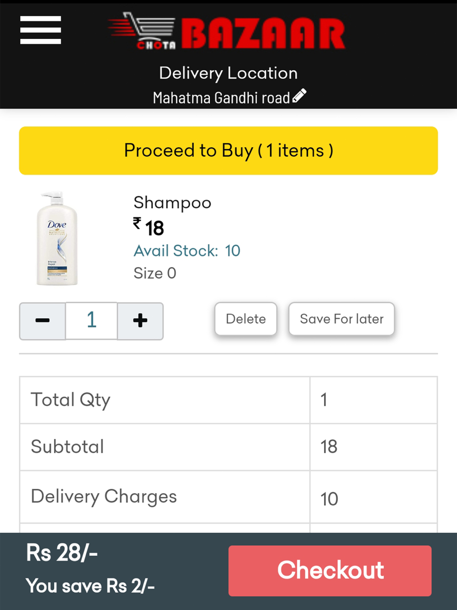457x610 pixels.
Task: Tap the Rs 28/- total amount
Action: (x=62, y=553)
